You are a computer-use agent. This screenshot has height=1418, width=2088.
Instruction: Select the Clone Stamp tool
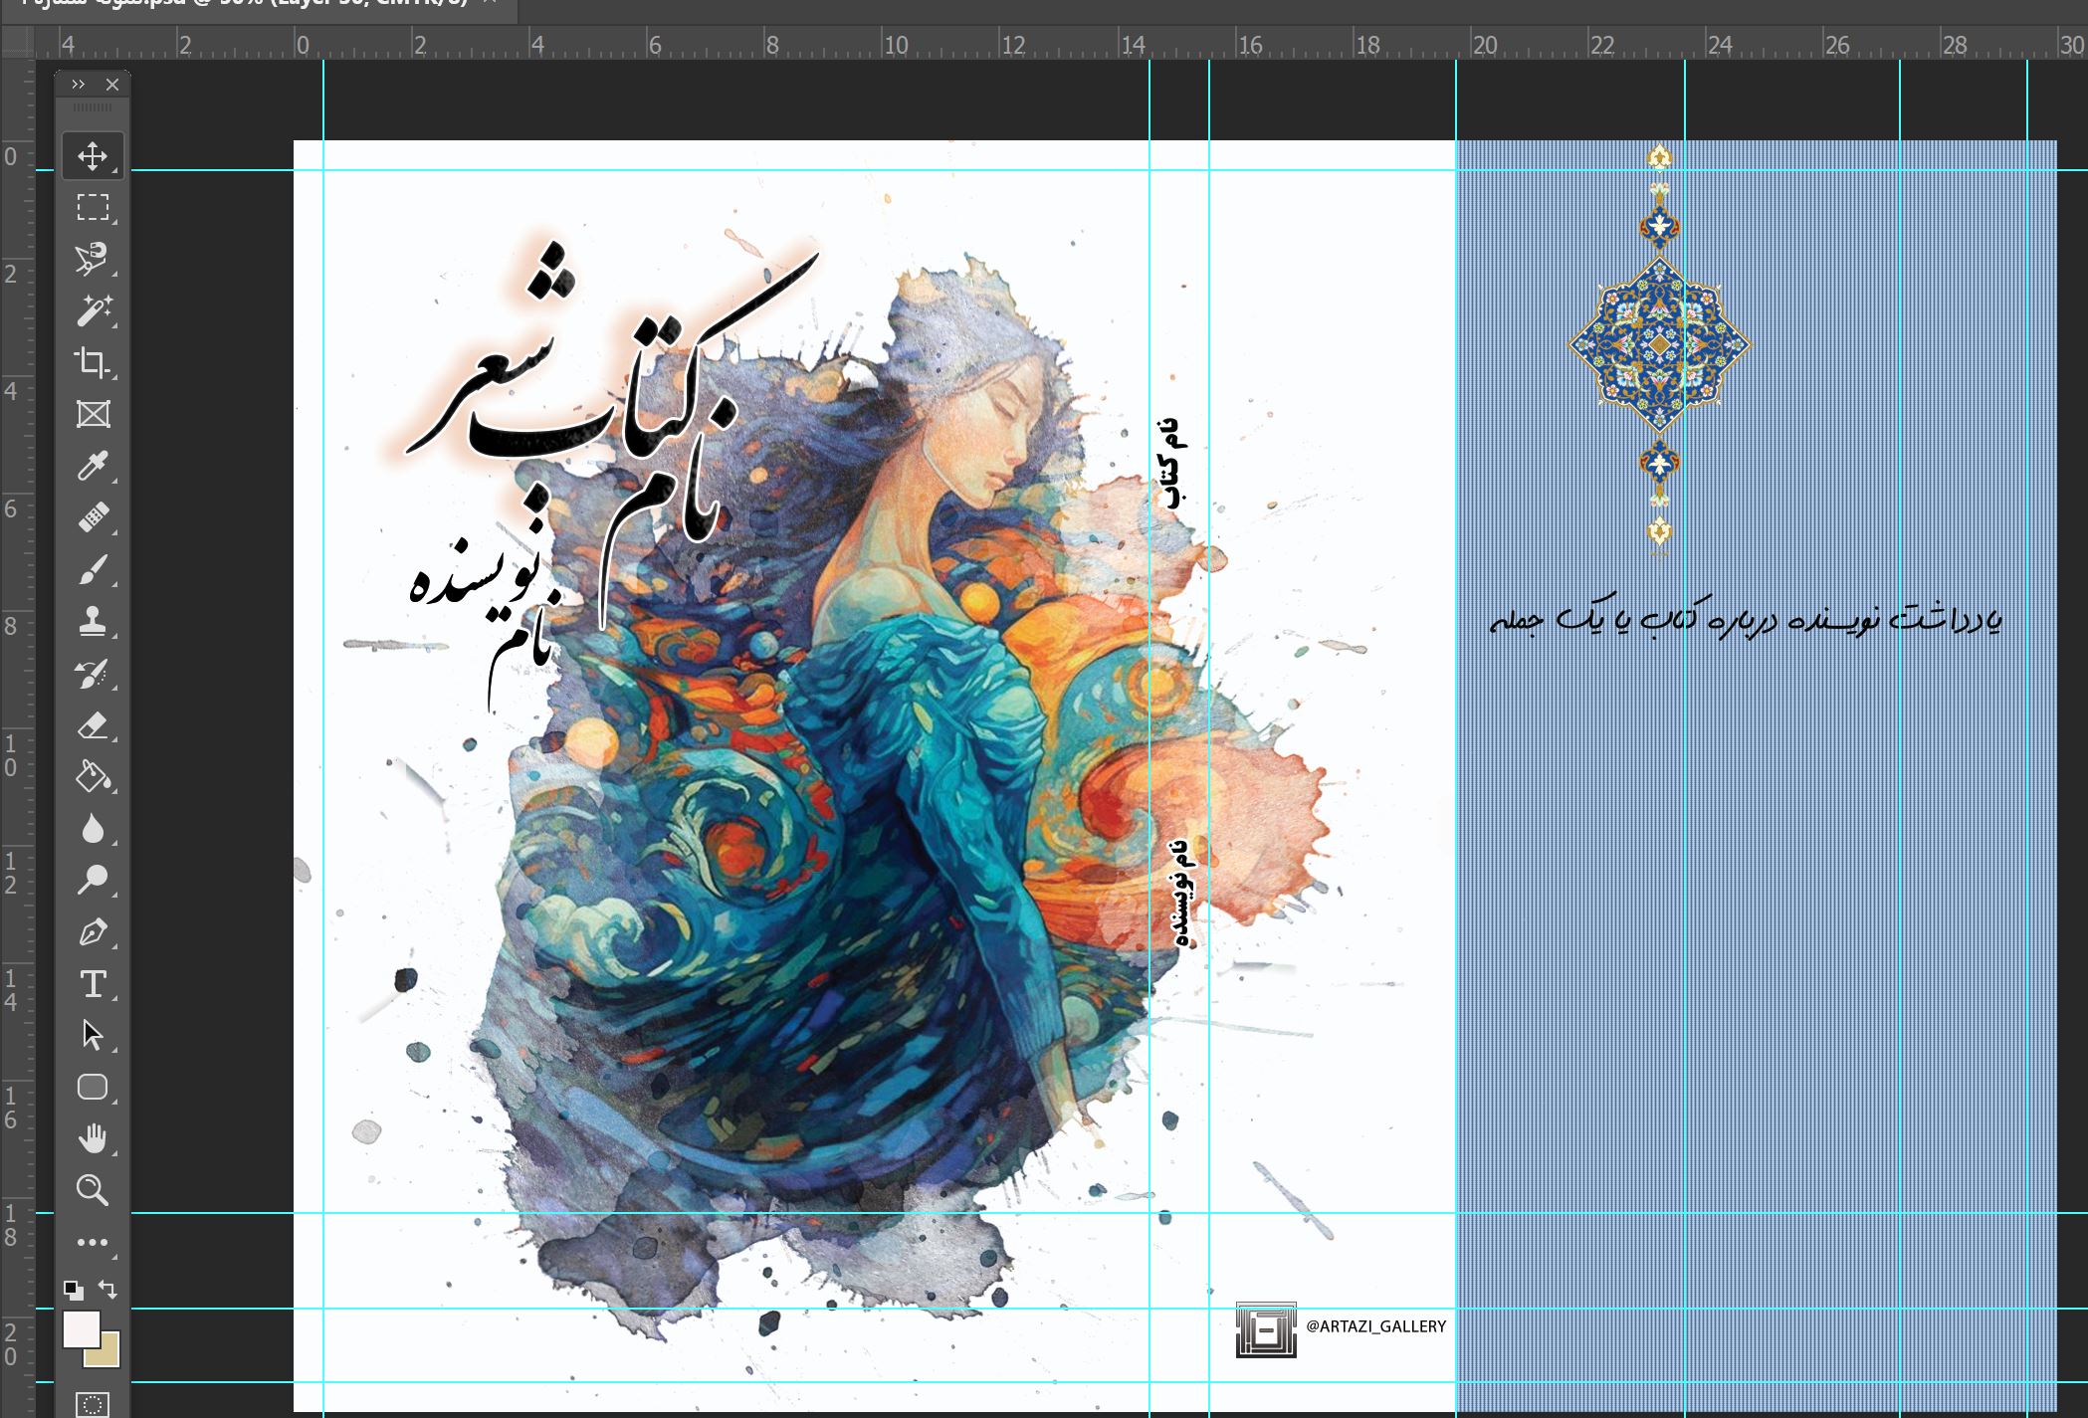pos(93,622)
